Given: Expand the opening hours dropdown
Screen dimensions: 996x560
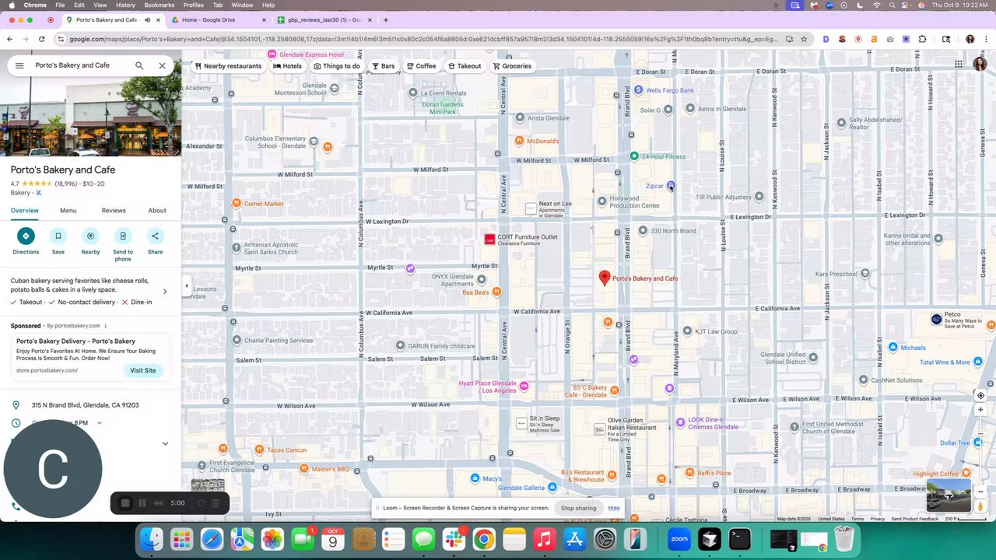Looking at the screenshot, I should coord(99,423).
